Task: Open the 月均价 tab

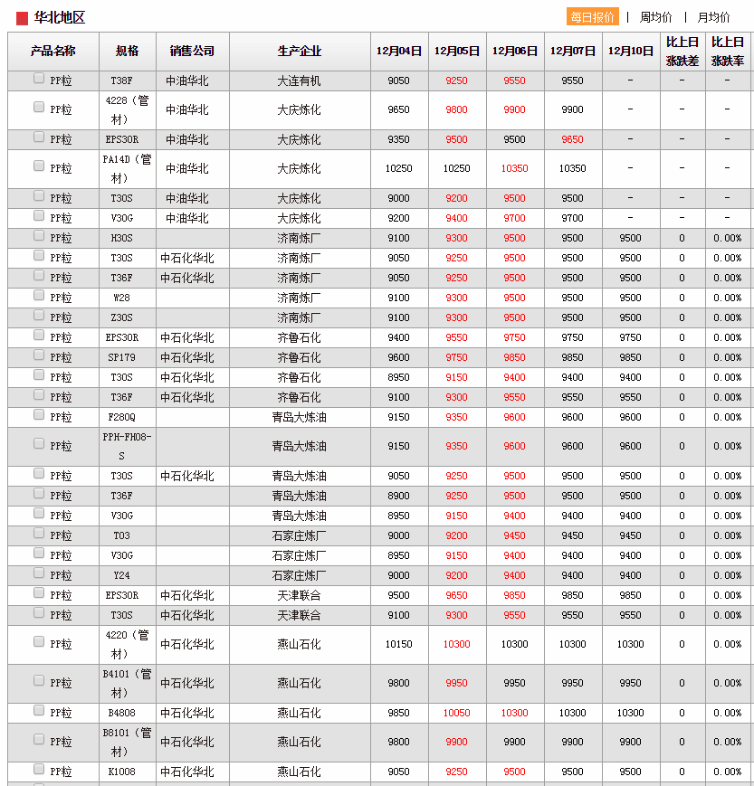Action: click(x=713, y=17)
